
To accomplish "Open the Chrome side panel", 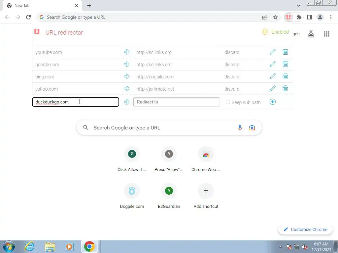I will click(x=310, y=17).
